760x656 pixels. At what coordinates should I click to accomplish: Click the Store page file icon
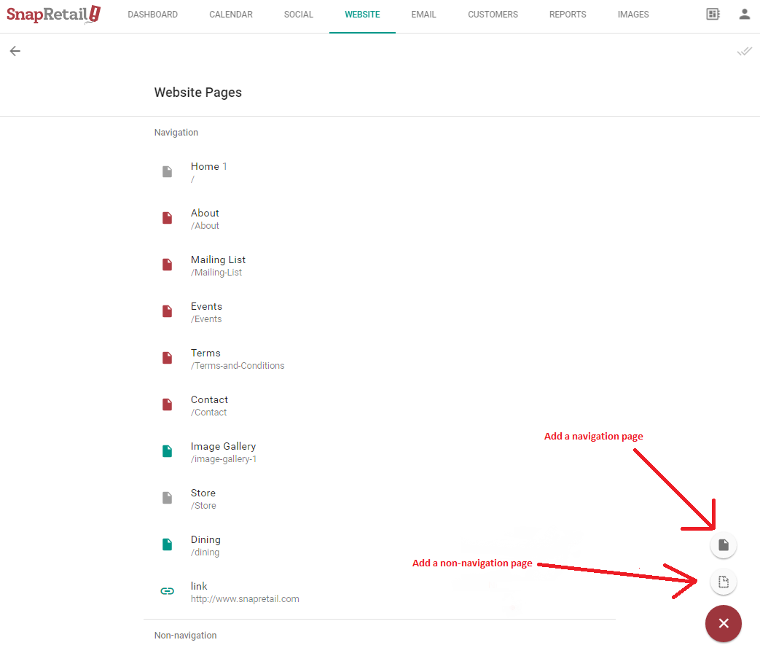coord(167,498)
